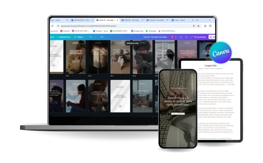
Task: Open the browser extensions puzzle icon
Action: [x=210, y=26]
